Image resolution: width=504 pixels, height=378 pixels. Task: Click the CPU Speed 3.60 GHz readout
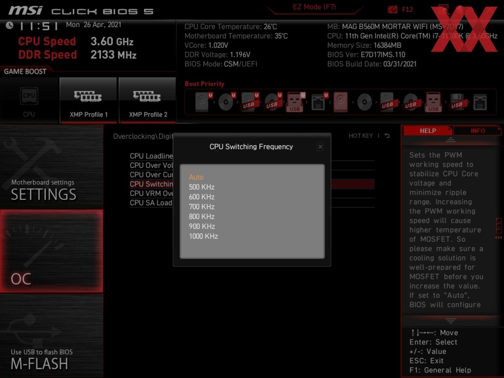pyautogui.click(x=76, y=41)
